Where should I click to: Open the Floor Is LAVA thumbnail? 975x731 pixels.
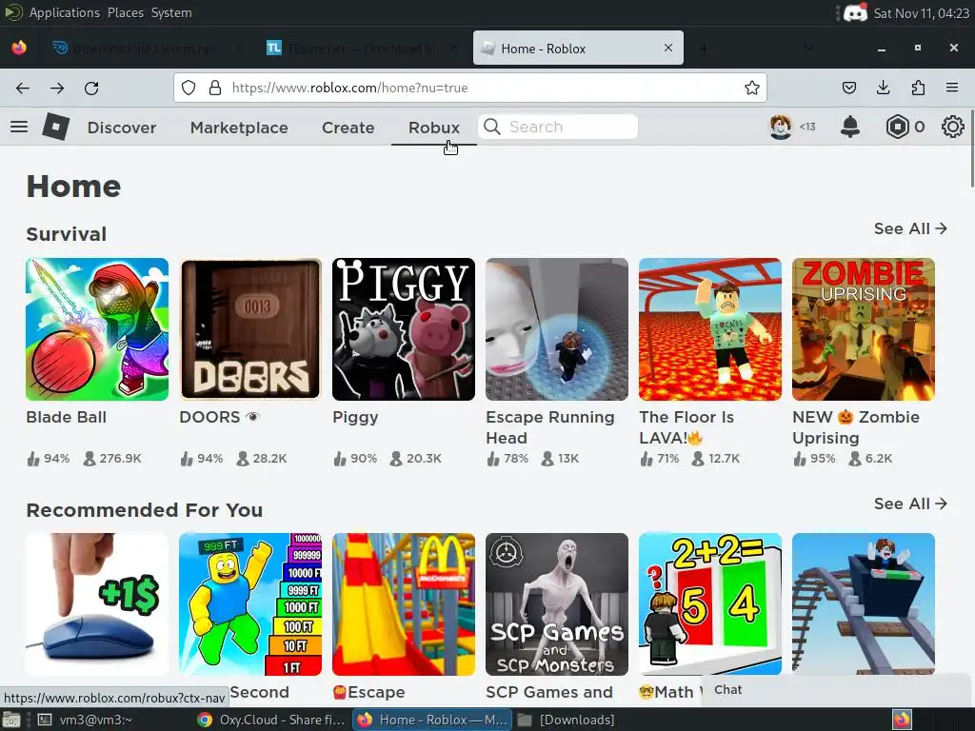click(710, 329)
